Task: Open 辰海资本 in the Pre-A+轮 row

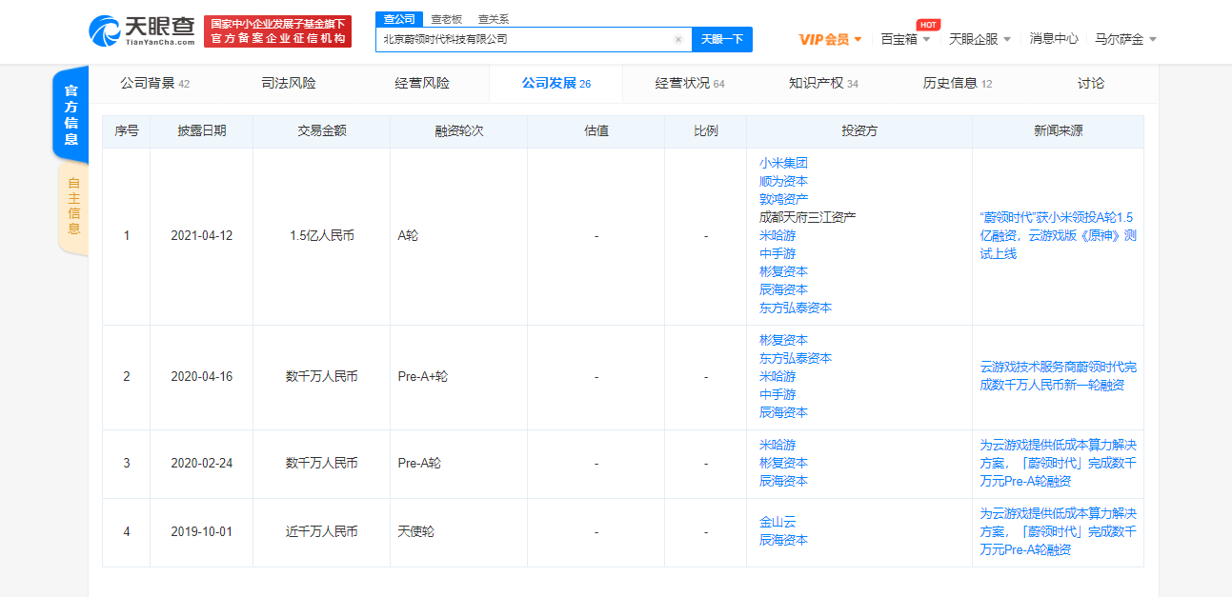Action: pos(783,412)
